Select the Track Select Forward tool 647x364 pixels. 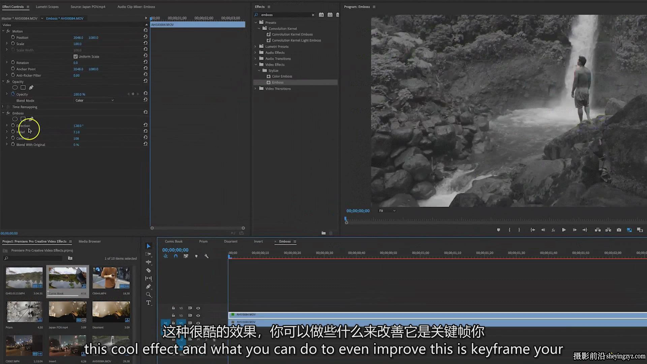click(x=148, y=254)
